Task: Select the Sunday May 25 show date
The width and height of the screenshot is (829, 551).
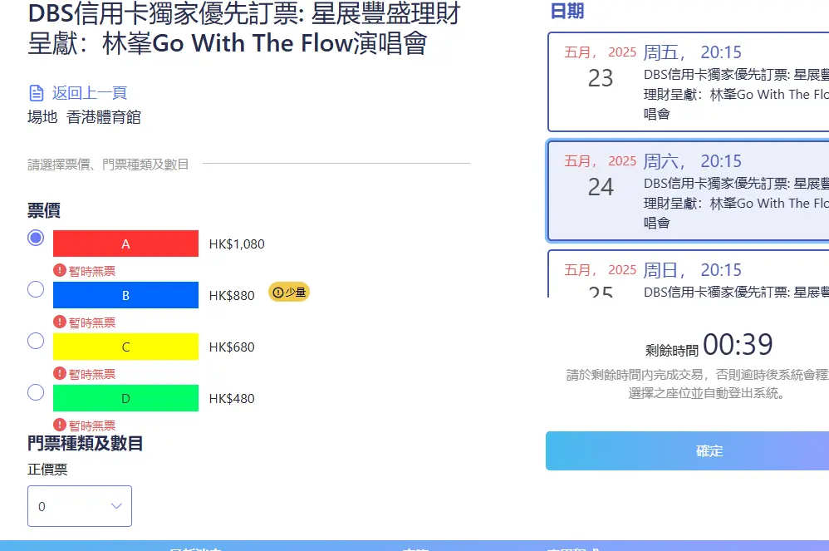Action: click(x=688, y=274)
